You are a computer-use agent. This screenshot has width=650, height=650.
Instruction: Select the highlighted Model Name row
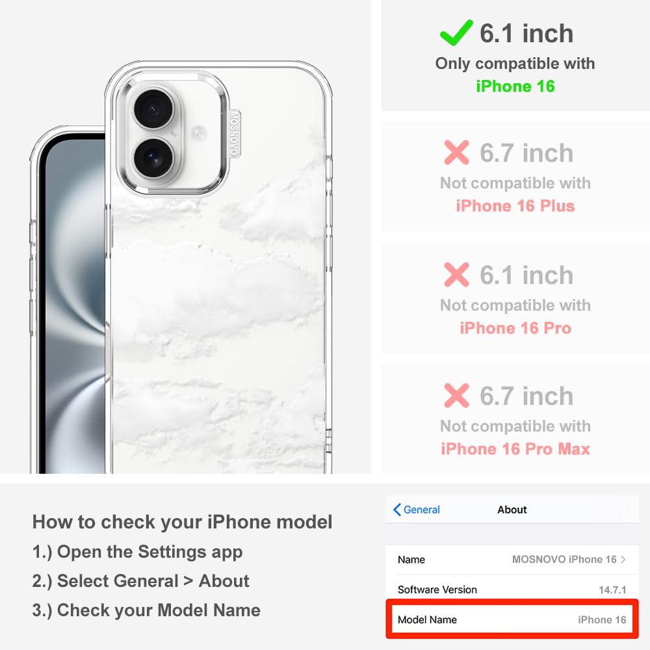pos(512,619)
